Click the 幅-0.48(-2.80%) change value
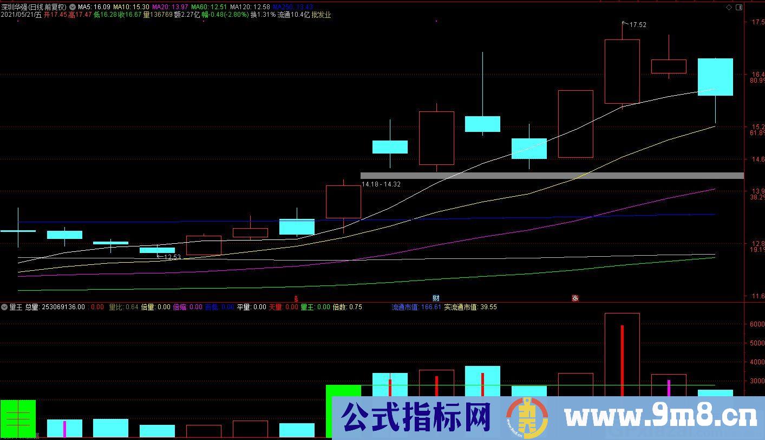The width and height of the screenshot is (765, 440). pyautogui.click(x=225, y=15)
